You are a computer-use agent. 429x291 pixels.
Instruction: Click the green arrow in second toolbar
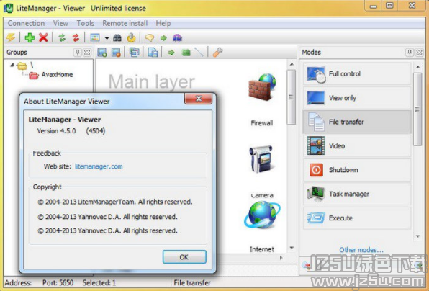point(171,53)
